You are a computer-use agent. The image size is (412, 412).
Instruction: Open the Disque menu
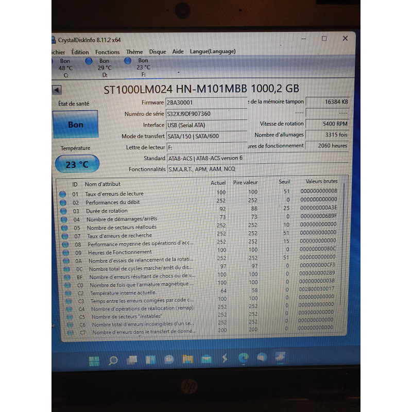tap(158, 51)
